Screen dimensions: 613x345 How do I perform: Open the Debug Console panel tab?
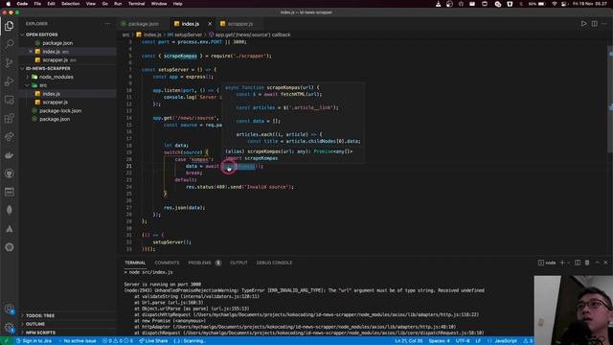[x=274, y=263]
